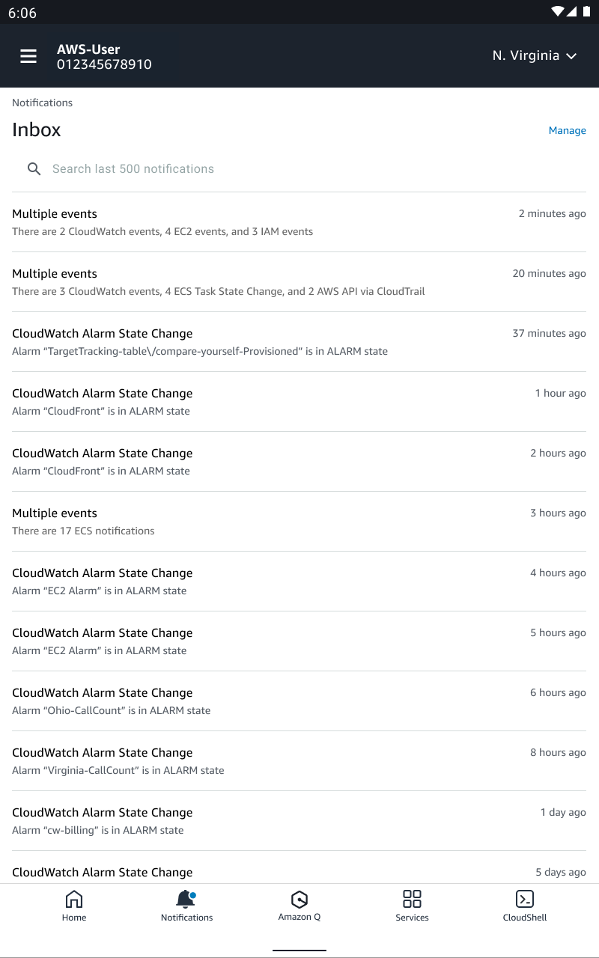Open the Virginia-CallCount alarm notification
Viewport: 599px width, 958px height.
click(x=299, y=761)
